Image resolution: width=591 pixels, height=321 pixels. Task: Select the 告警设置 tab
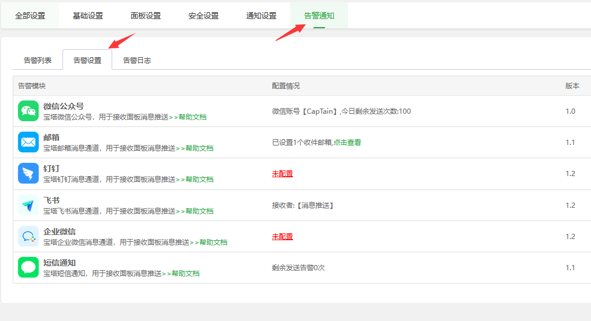point(87,60)
